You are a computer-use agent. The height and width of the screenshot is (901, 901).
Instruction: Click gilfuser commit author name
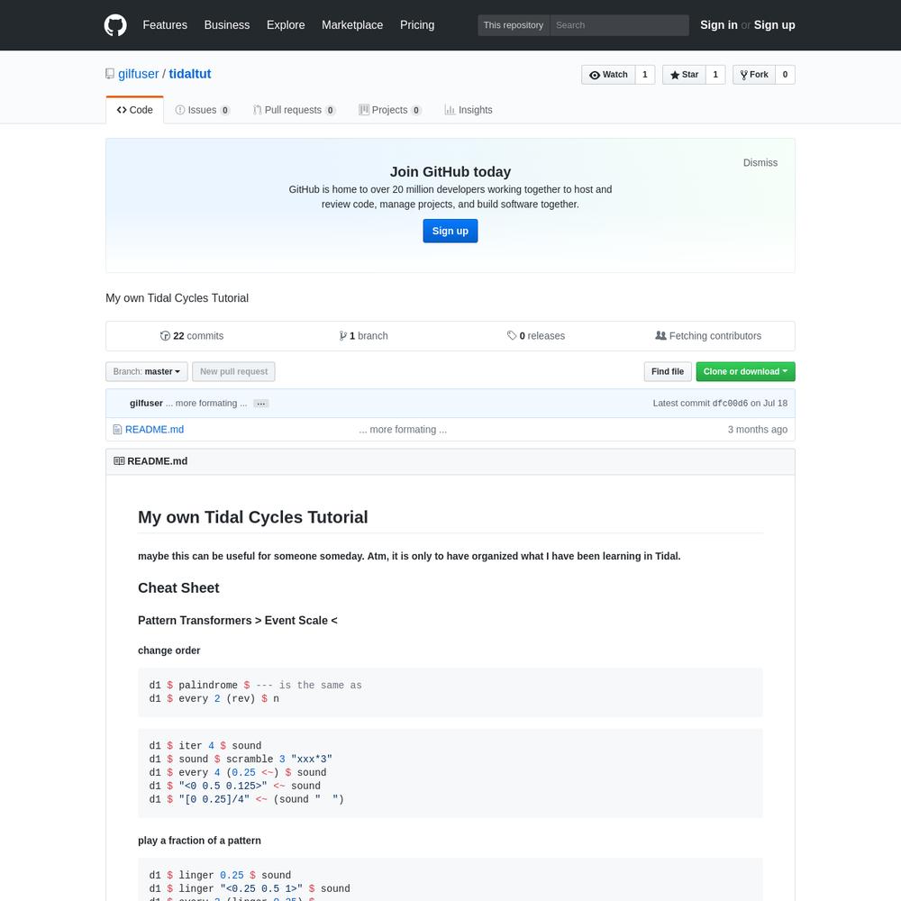(146, 404)
